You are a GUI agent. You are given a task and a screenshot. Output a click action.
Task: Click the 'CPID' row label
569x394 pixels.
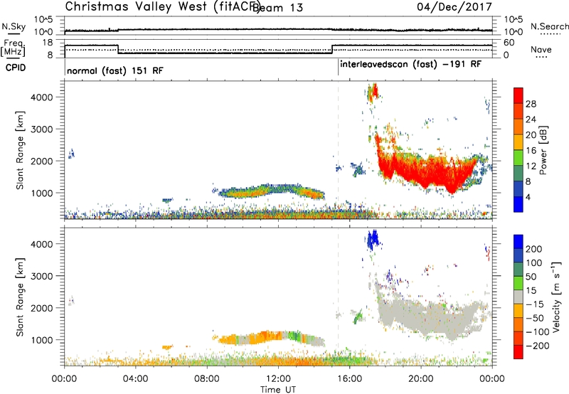pos(16,68)
